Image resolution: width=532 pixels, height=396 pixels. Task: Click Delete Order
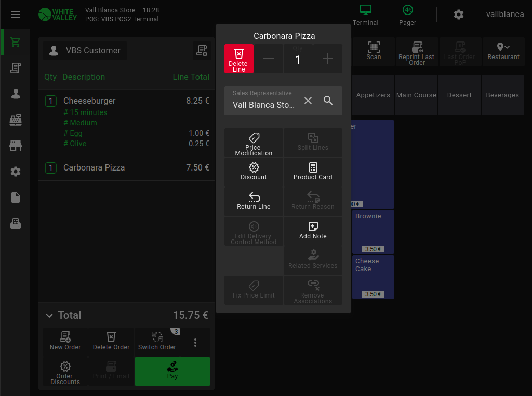pos(111,342)
